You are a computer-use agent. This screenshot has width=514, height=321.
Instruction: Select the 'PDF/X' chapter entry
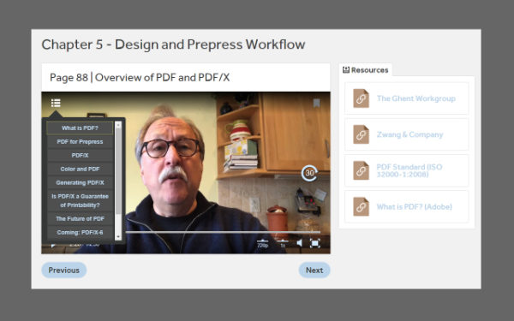pos(80,155)
